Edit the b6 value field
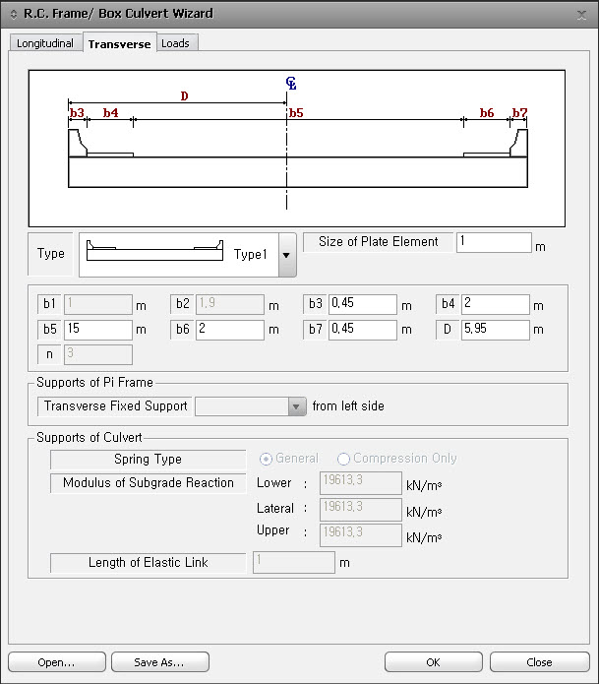The width and height of the screenshot is (599, 684). [x=229, y=330]
